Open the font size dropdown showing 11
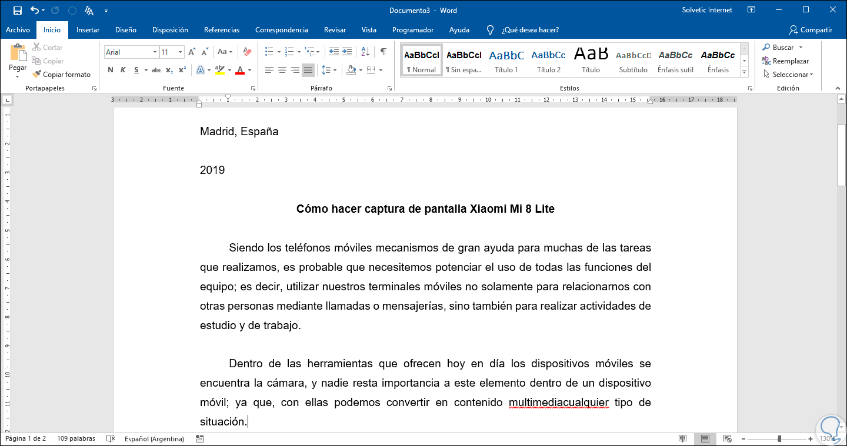This screenshot has height=446, width=847. [181, 52]
